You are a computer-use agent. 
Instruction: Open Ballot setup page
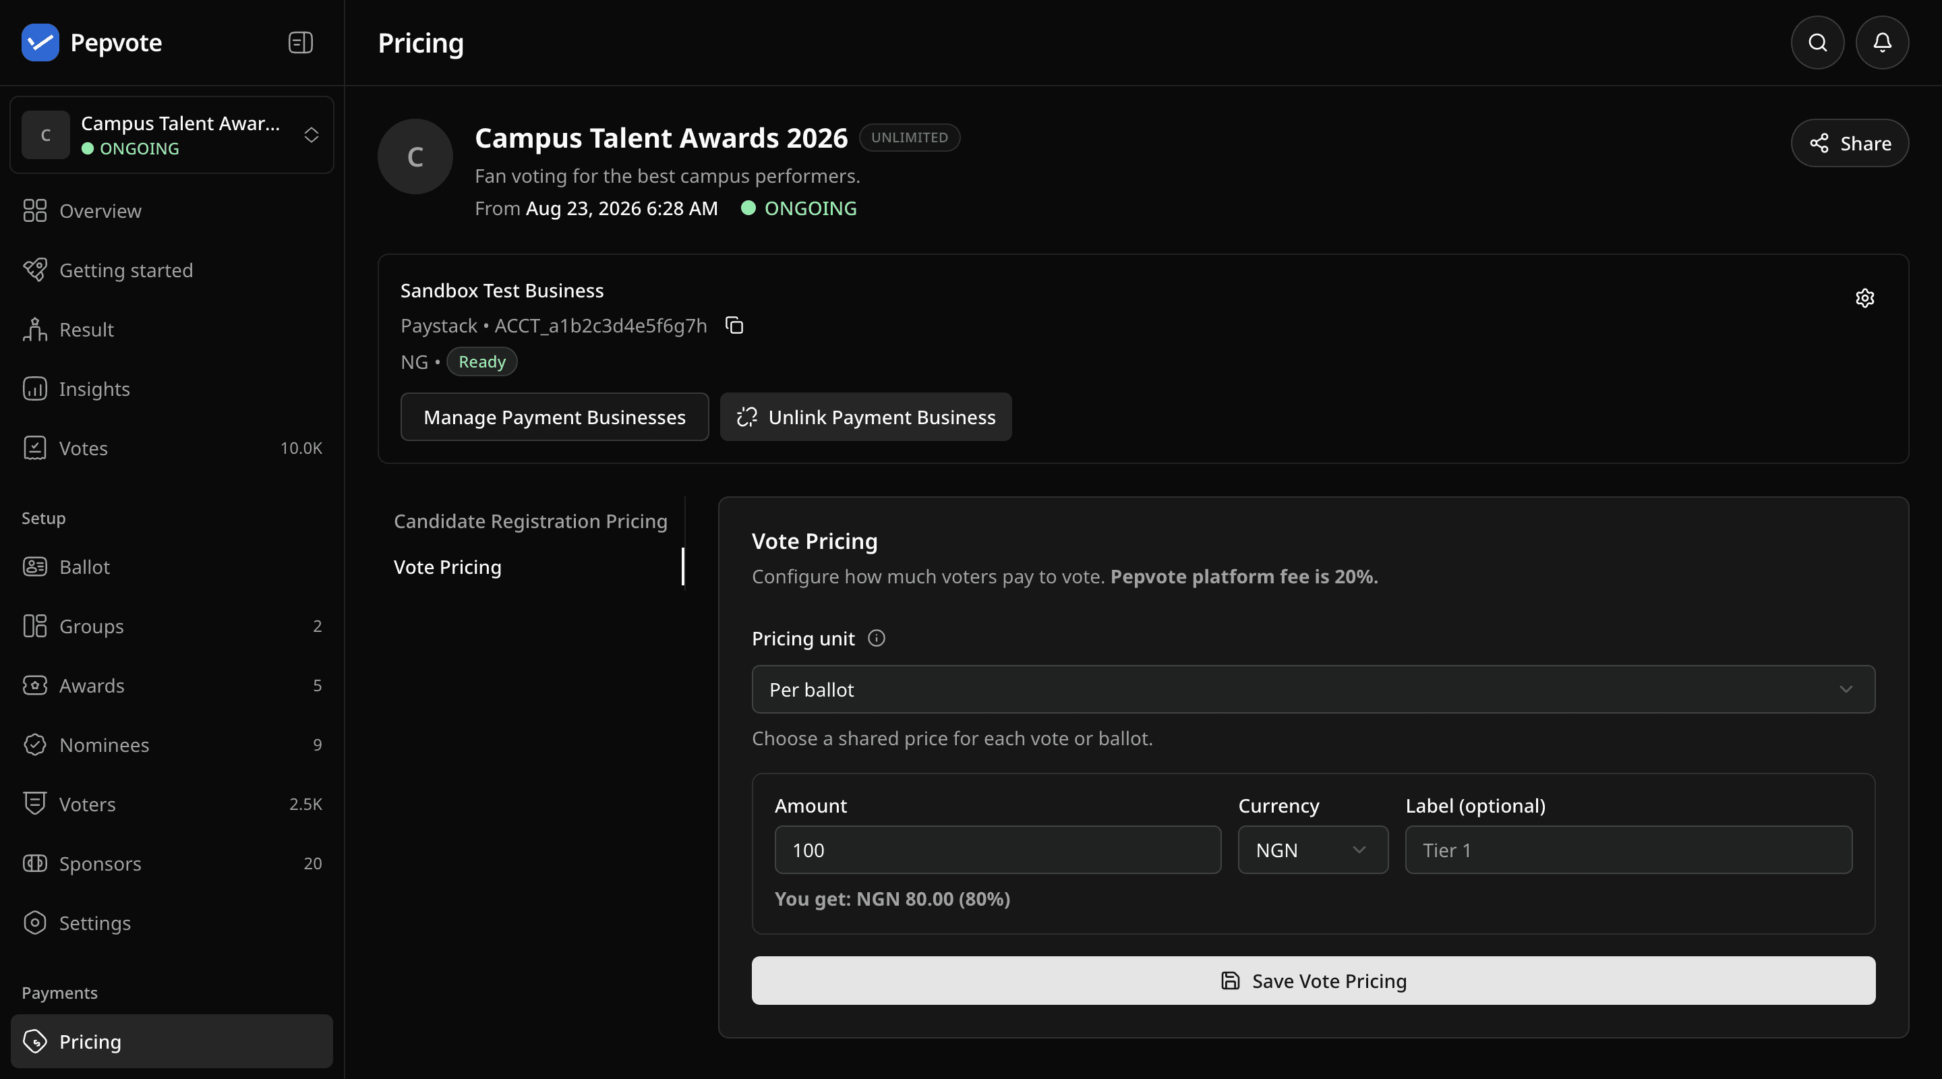click(x=172, y=566)
